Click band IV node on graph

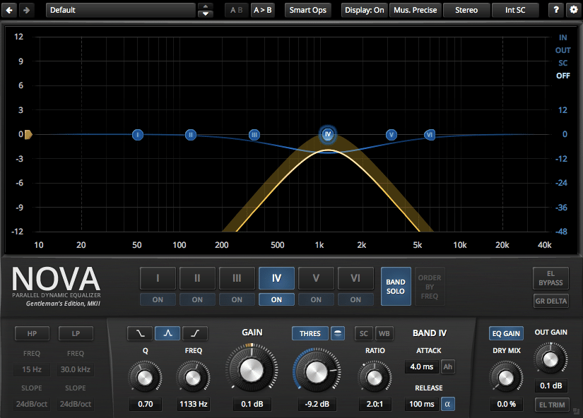click(328, 134)
